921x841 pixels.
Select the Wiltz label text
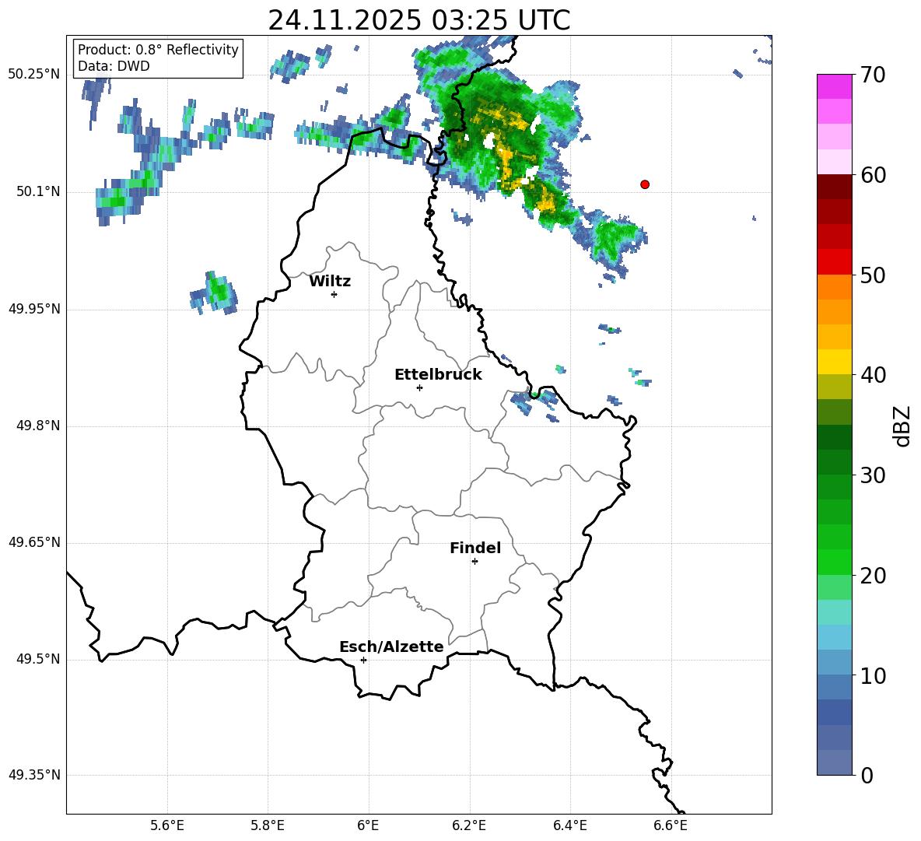[x=330, y=282]
